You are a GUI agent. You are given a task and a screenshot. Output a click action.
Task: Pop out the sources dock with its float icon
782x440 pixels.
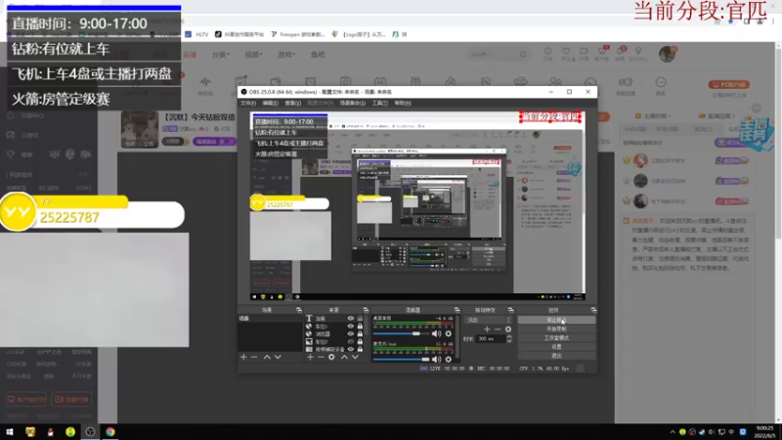point(366,310)
